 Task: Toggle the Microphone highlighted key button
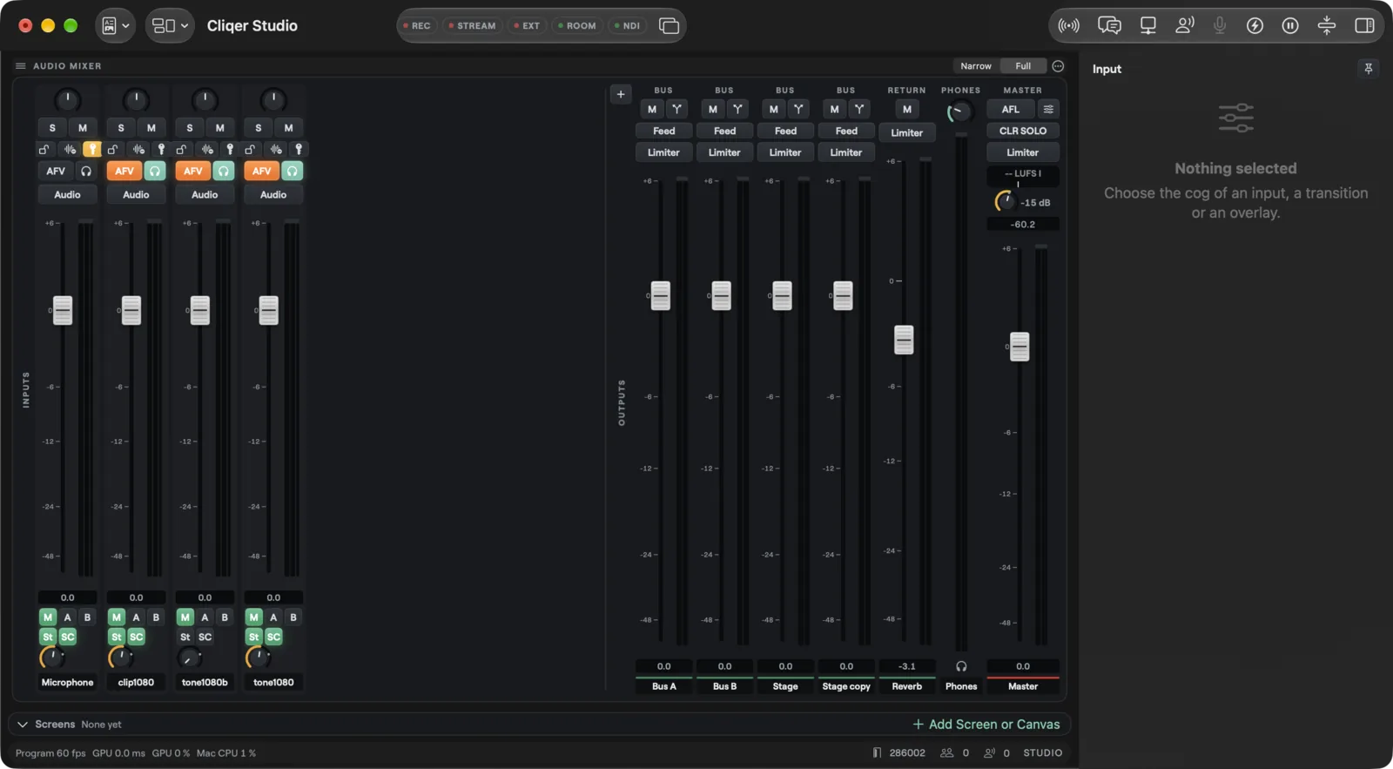92,149
